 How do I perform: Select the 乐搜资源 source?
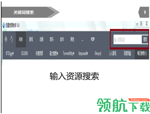tap(39, 54)
